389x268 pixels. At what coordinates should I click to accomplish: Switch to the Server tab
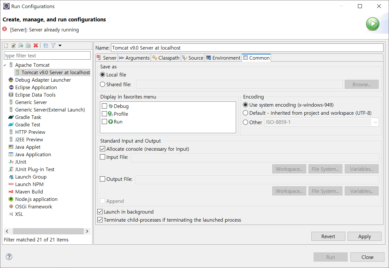(107, 58)
